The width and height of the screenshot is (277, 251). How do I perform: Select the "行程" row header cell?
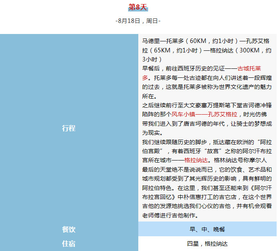69,128
